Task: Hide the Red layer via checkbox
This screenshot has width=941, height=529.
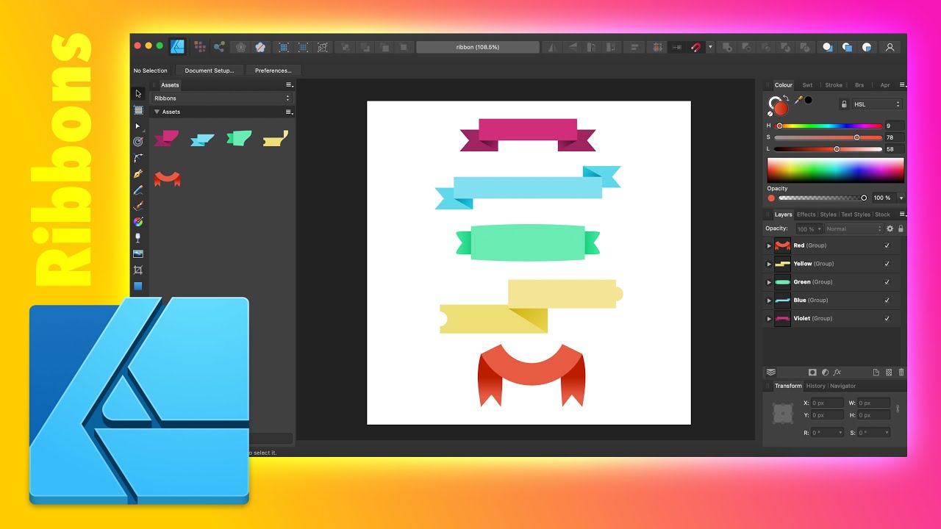Action: (887, 245)
